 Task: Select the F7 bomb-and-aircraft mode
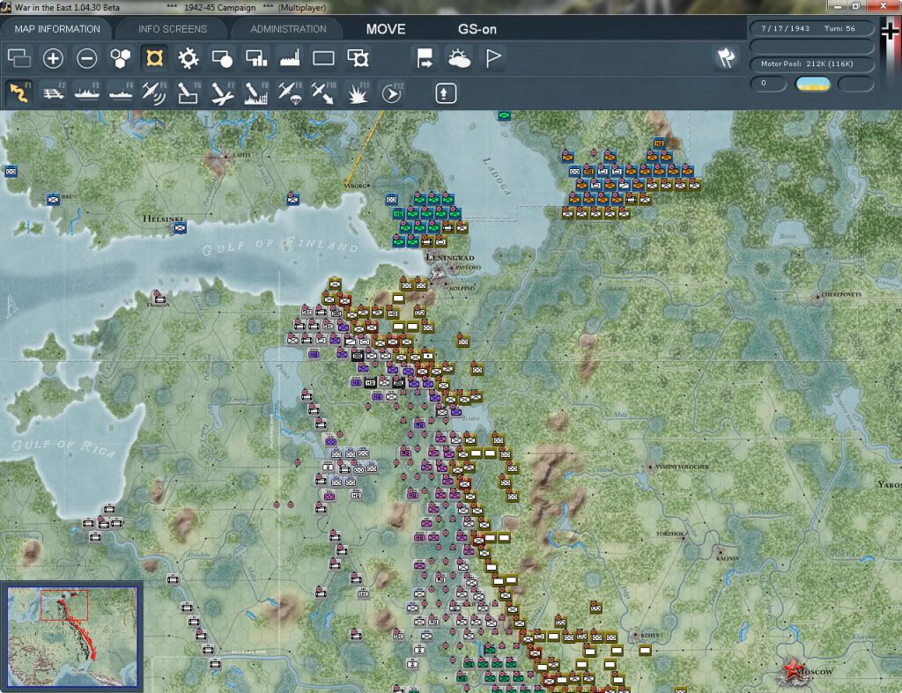click(x=222, y=92)
